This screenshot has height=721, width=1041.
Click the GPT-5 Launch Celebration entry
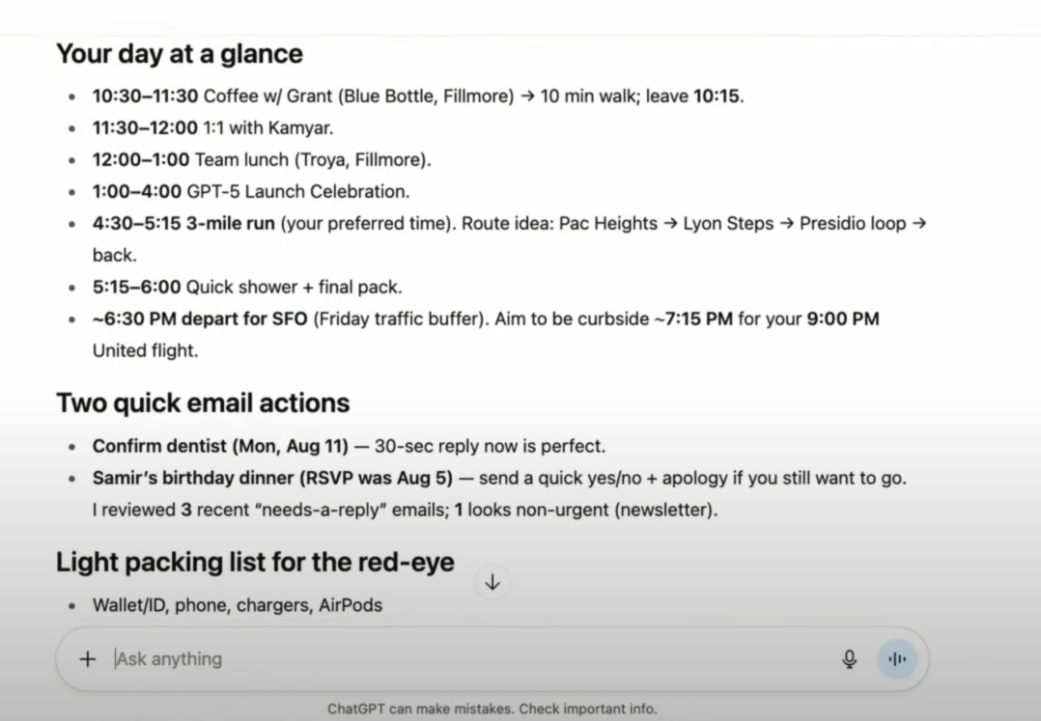tap(251, 192)
